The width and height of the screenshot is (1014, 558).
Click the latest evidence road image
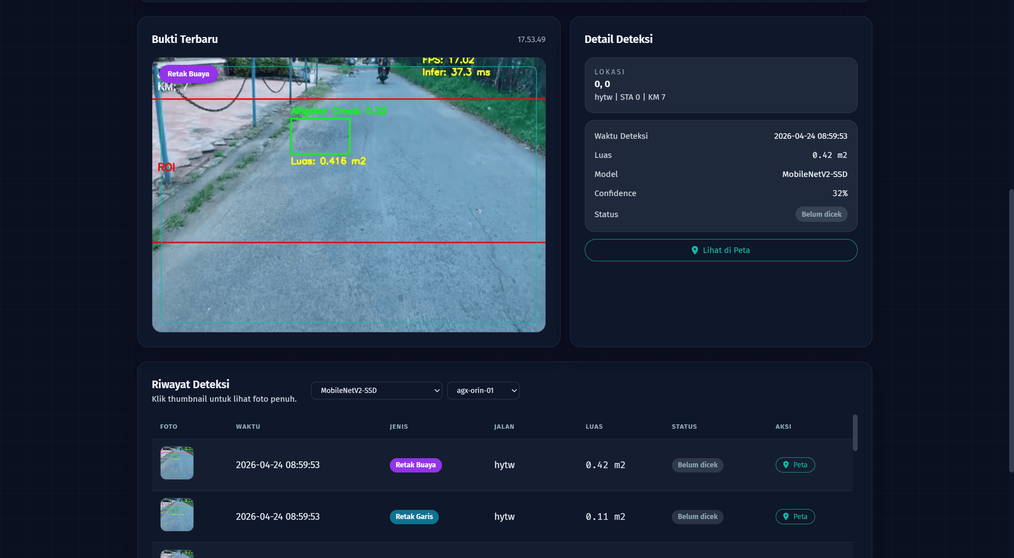[348, 195]
